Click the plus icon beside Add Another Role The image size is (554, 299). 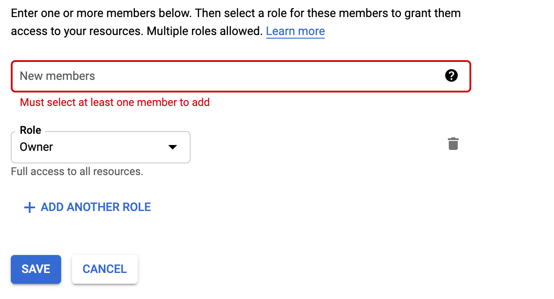[x=29, y=207]
